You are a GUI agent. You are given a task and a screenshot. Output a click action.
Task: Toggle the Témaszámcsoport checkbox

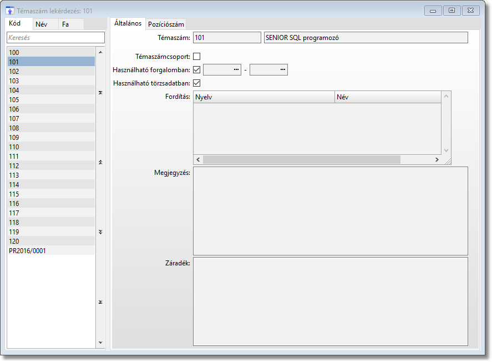tap(196, 57)
